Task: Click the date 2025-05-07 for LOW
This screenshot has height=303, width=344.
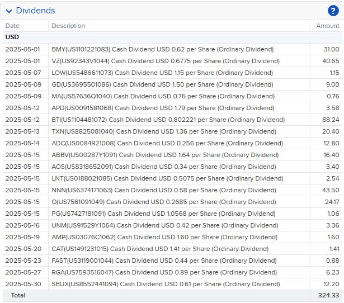Action: coord(23,73)
